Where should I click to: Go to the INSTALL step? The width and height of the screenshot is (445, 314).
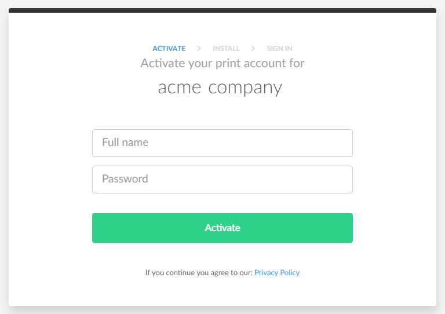(x=226, y=49)
